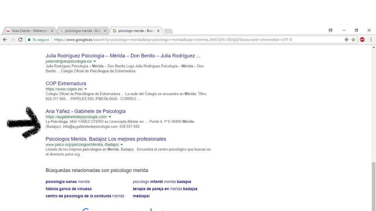Click the vertical scrollbar thumb
The height and width of the screenshot is (211, 376).
click(x=373, y=186)
